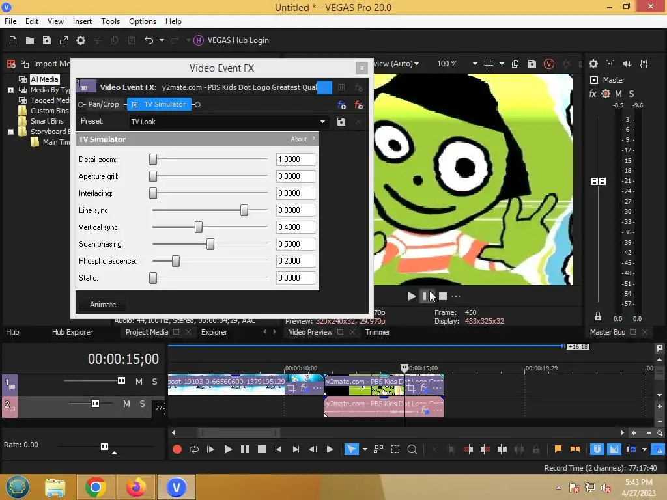Open overlays dropdown arrow beside grid icon
667x500 pixels.
coord(502,64)
